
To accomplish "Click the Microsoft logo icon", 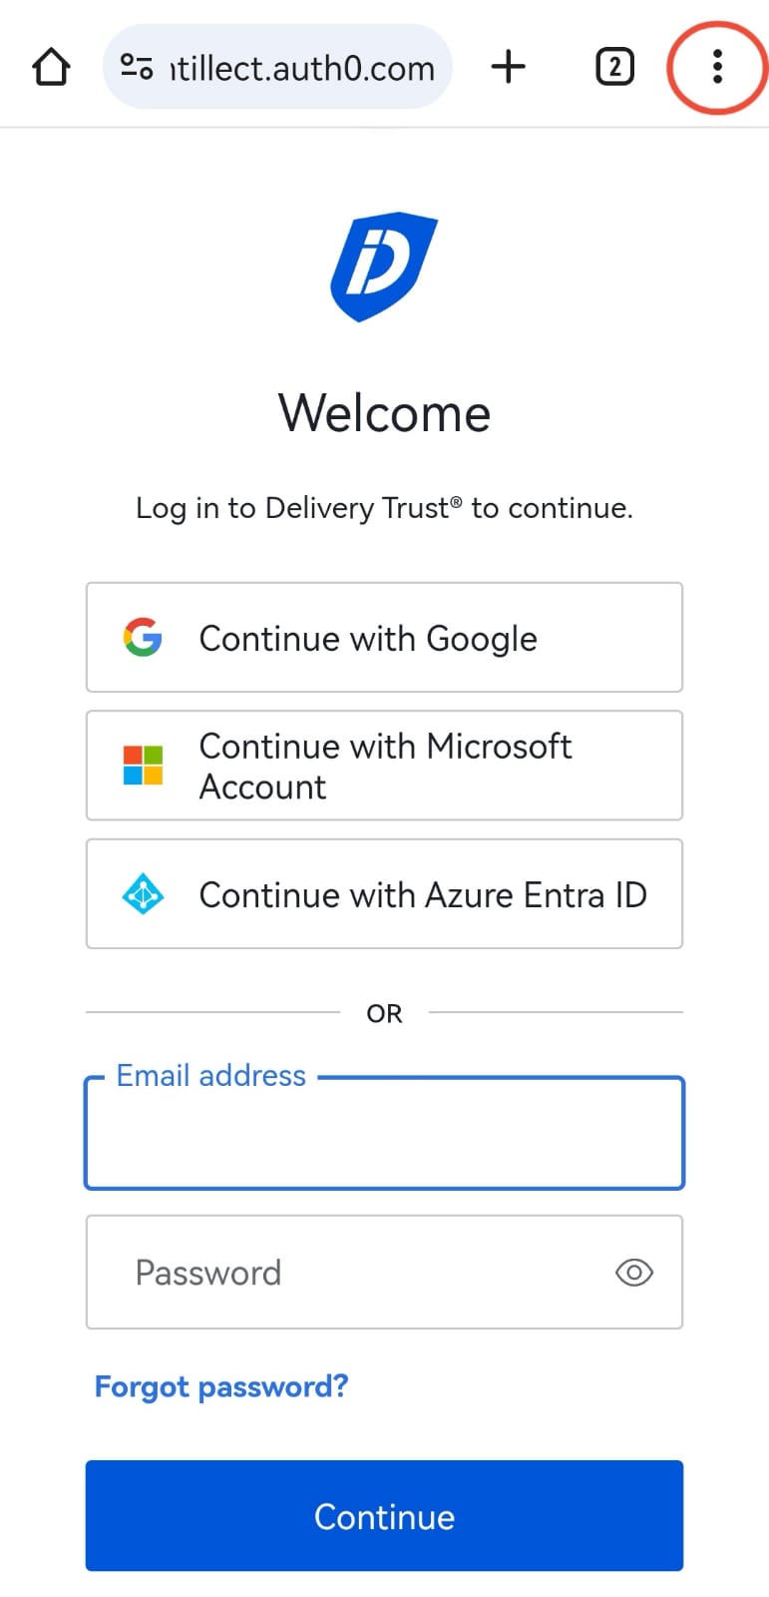I will click(x=143, y=766).
